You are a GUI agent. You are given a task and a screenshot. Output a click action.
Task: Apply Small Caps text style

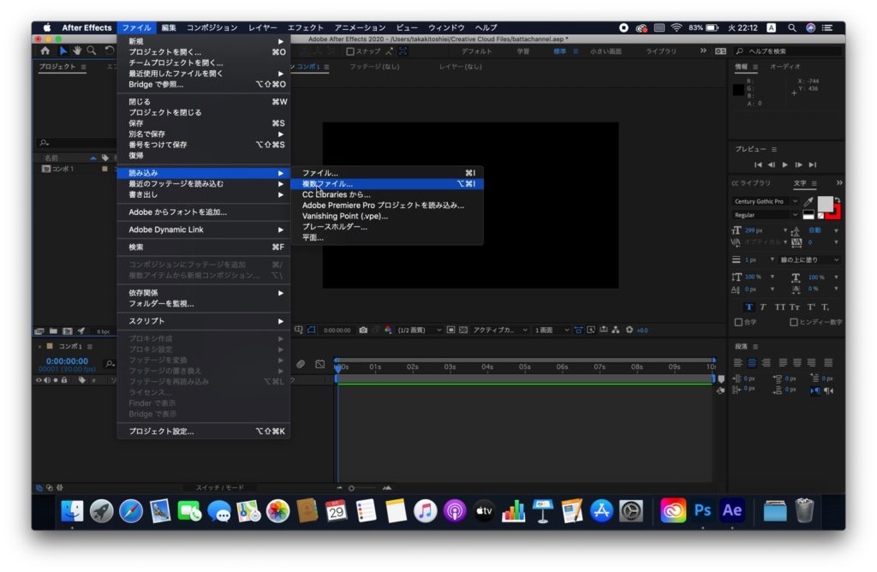point(794,307)
